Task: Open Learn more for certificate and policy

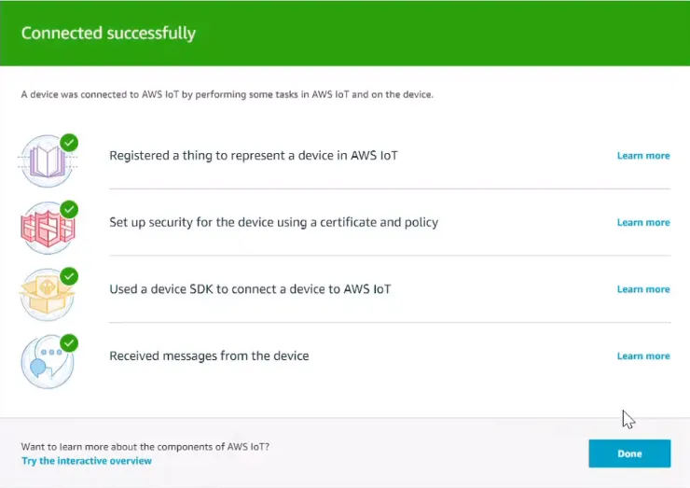Action: tap(643, 222)
